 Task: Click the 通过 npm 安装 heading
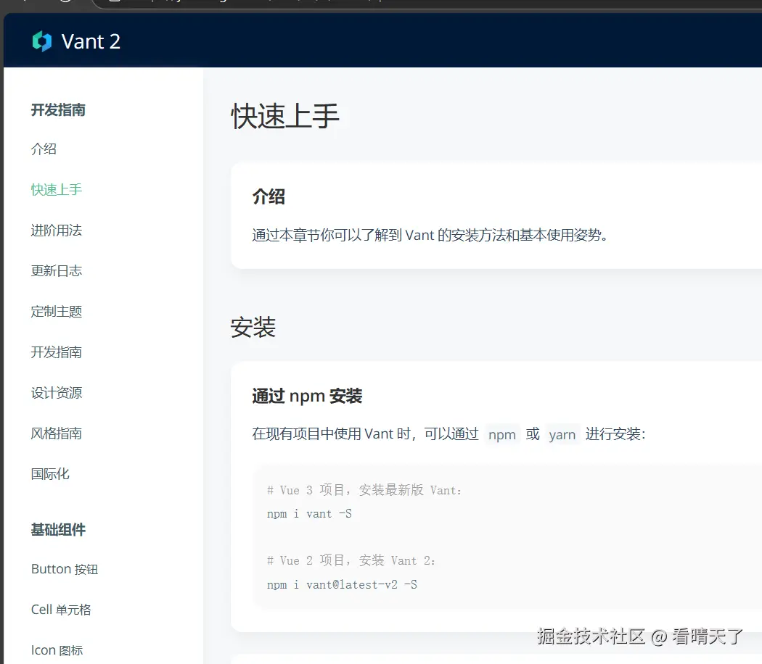point(307,396)
